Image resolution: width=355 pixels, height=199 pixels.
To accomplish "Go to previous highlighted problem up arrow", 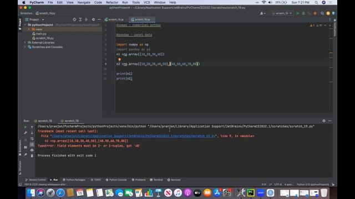I will (x=326, y=25).
